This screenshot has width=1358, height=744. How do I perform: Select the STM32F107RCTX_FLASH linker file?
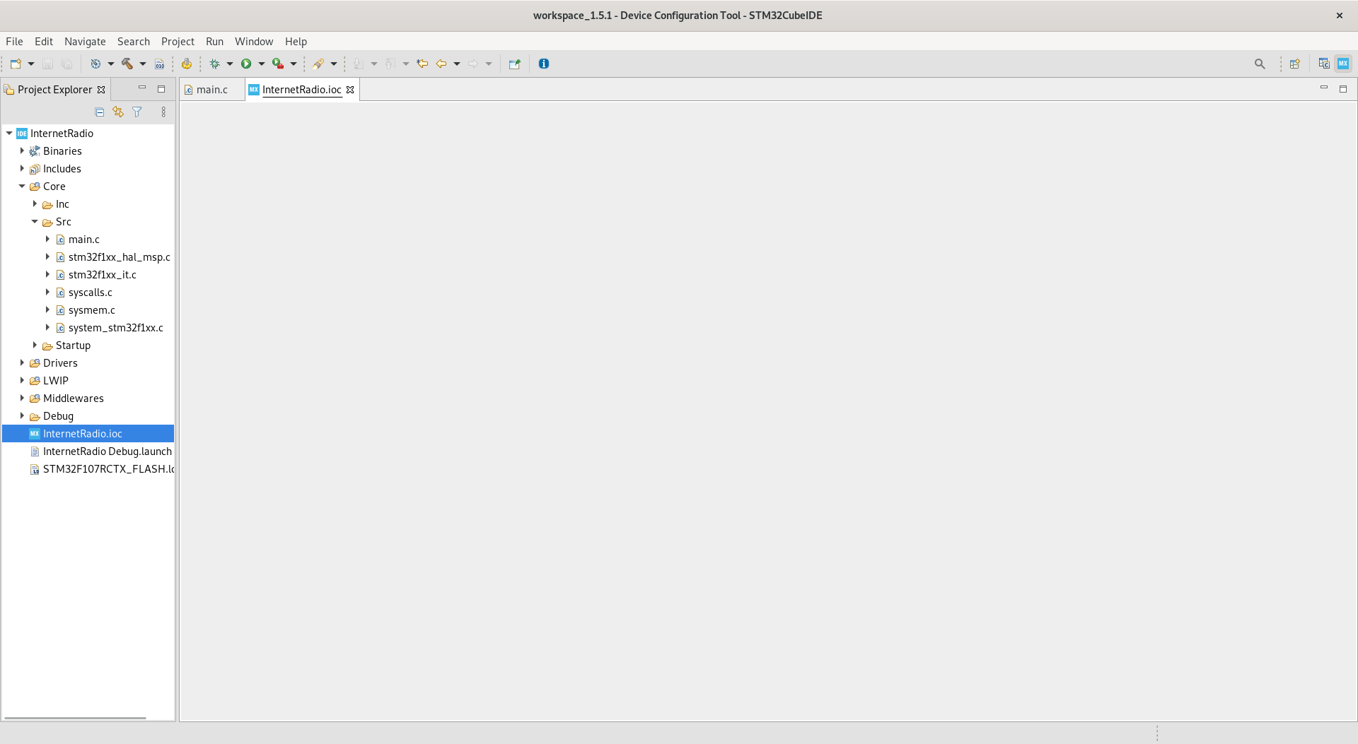click(x=108, y=469)
